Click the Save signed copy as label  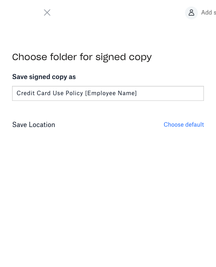(x=44, y=77)
